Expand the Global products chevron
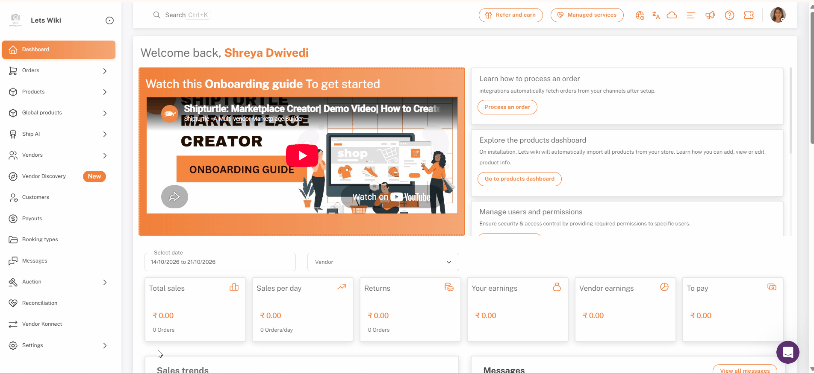This screenshot has height=374, width=814. coord(105,113)
